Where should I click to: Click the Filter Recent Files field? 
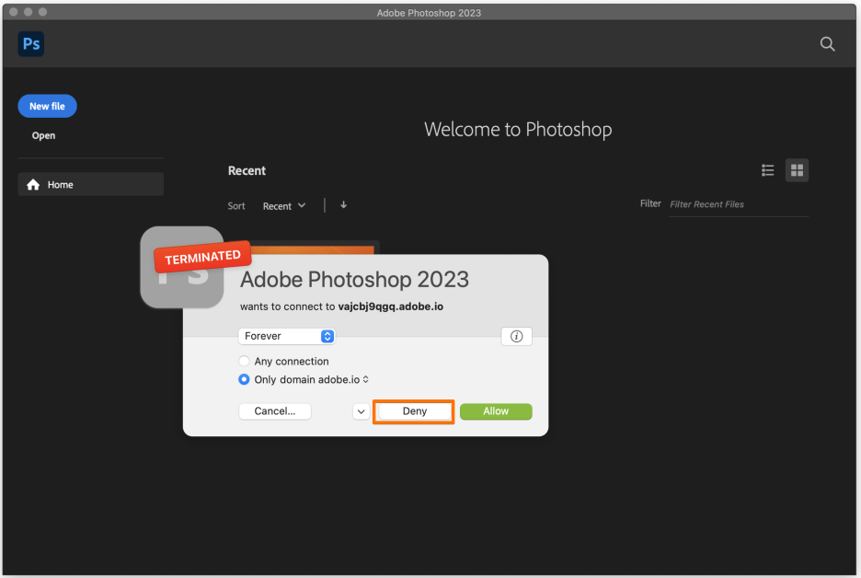pos(739,204)
